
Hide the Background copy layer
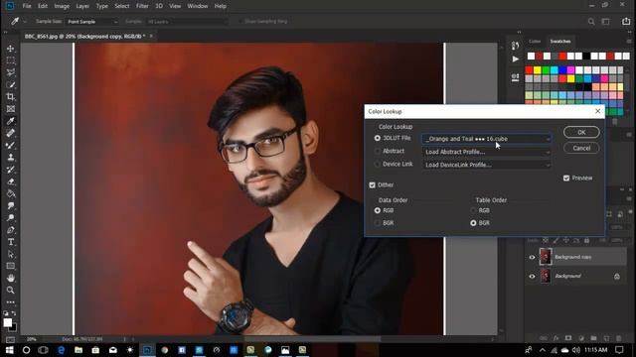tap(532, 257)
